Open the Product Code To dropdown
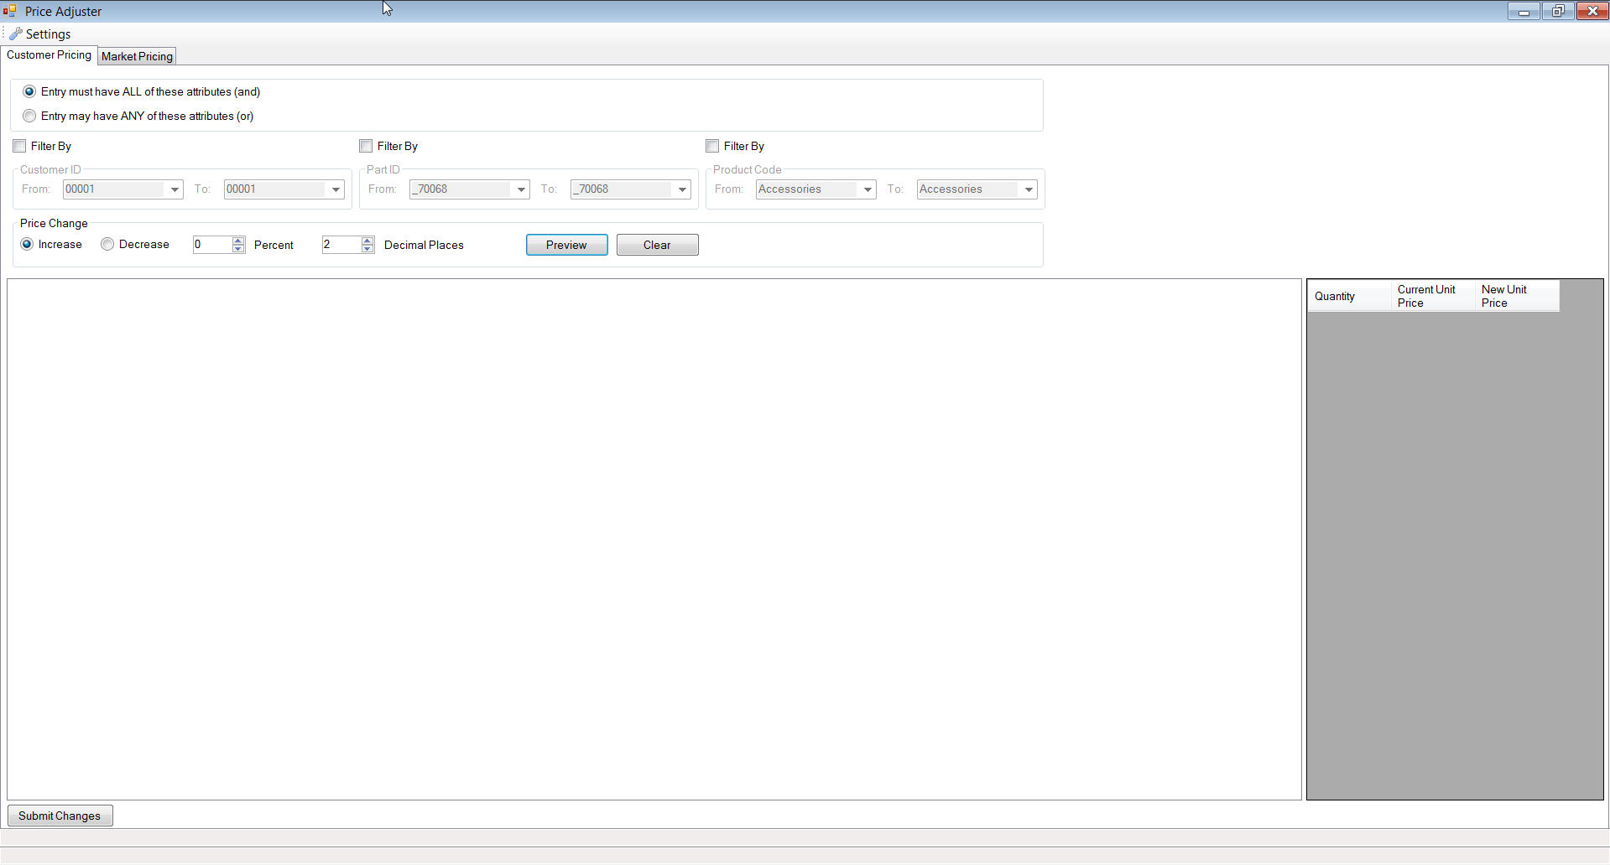The height and width of the screenshot is (865, 1610). coord(1029,189)
